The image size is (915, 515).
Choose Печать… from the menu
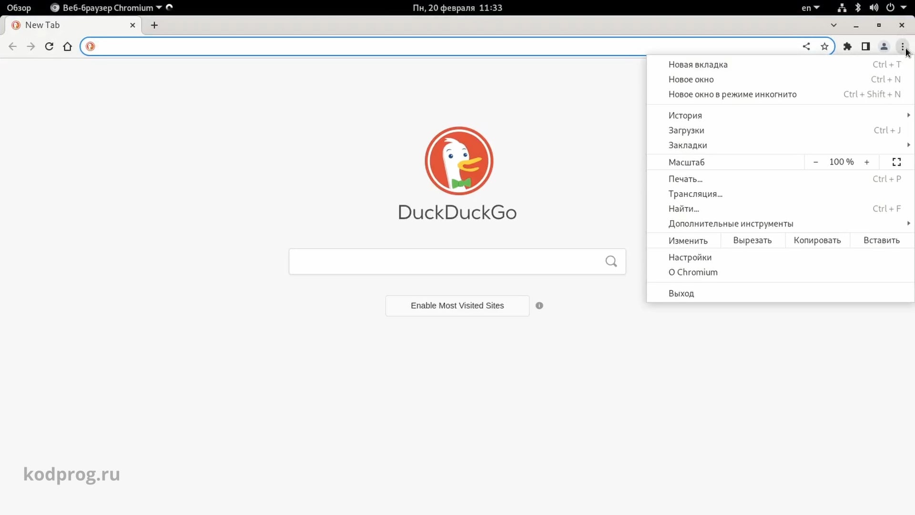tap(781, 179)
